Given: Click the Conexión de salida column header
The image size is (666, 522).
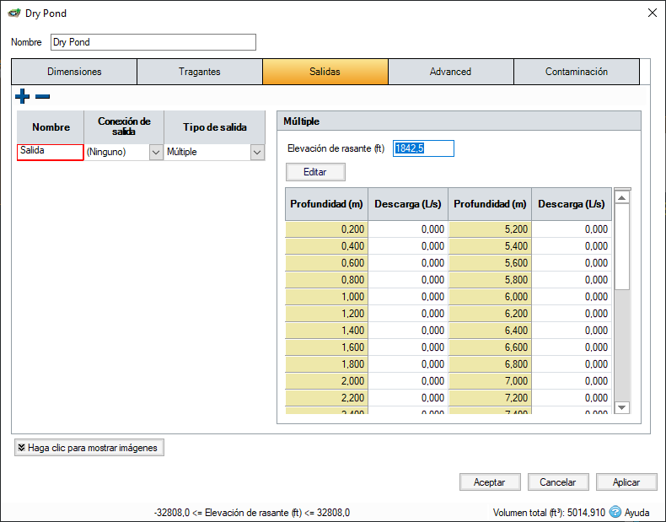Looking at the screenshot, I should (x=124, y=127).
